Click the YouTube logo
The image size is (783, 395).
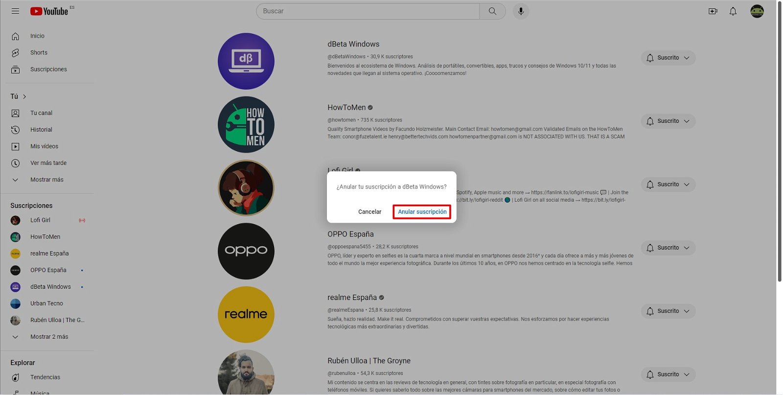[49, 11]
